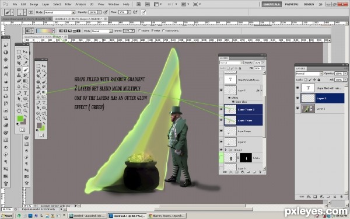Hide Layer 2 using its eye icon
Screen dimensions: 350x219
point(297,98)
